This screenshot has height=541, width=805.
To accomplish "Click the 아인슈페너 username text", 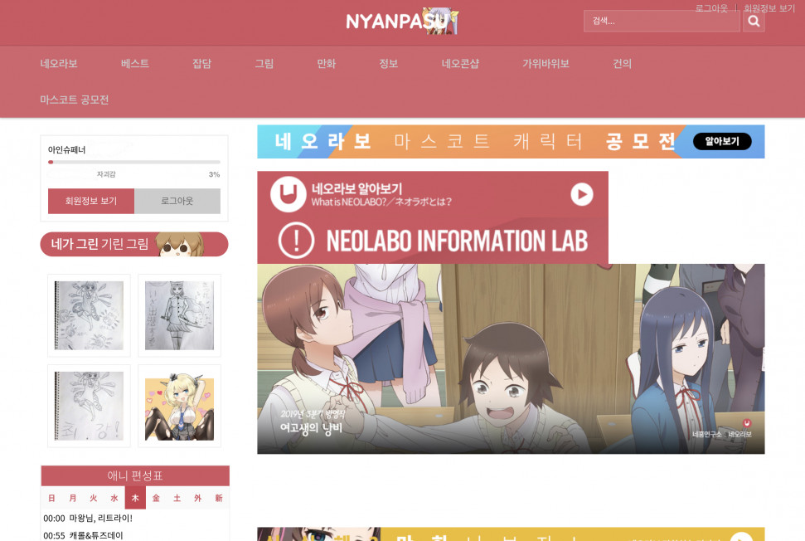I will [x=67, y=150].
